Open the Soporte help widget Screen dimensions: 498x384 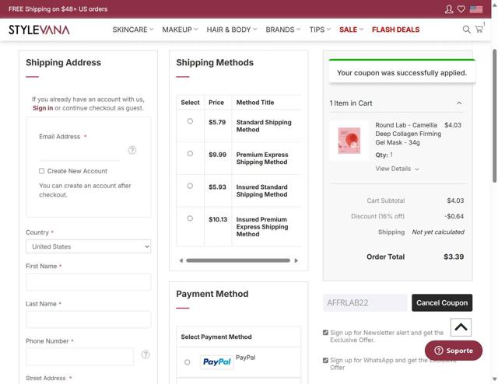click(453, 351)
